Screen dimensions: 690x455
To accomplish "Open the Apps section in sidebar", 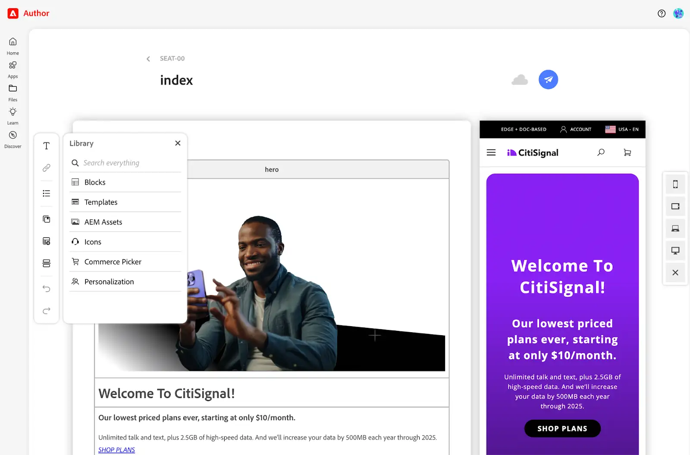I will coord(13,69).
